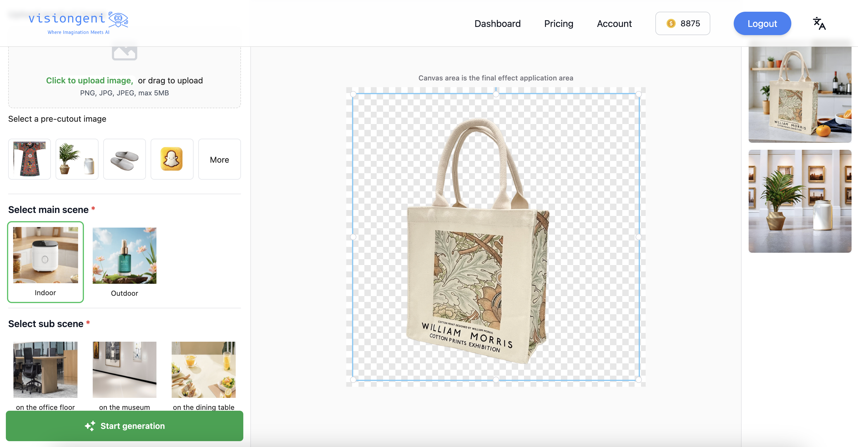Choose the Indoor main scene

pyautogui.click(x=45, y=262)
